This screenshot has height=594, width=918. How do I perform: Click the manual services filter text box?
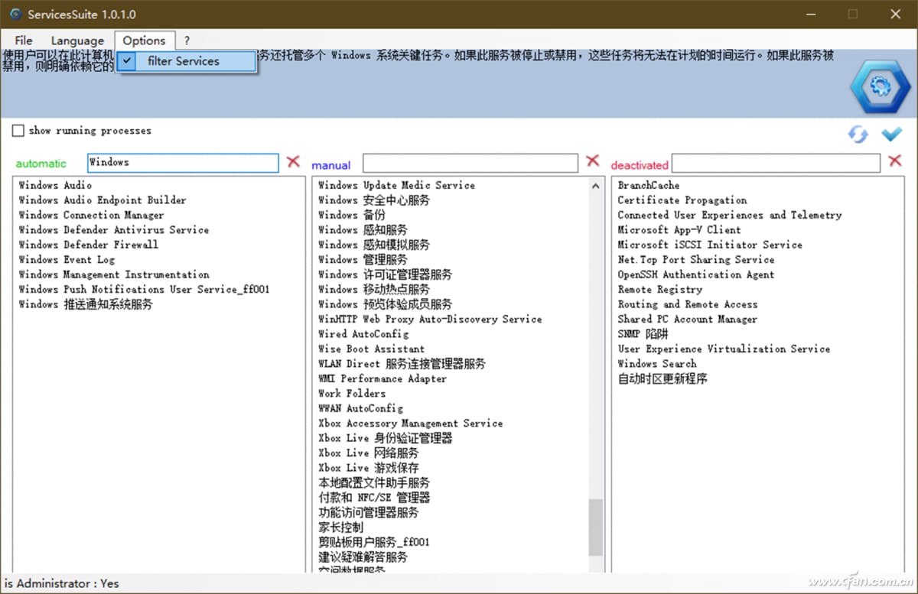click(x=470, y=163)
